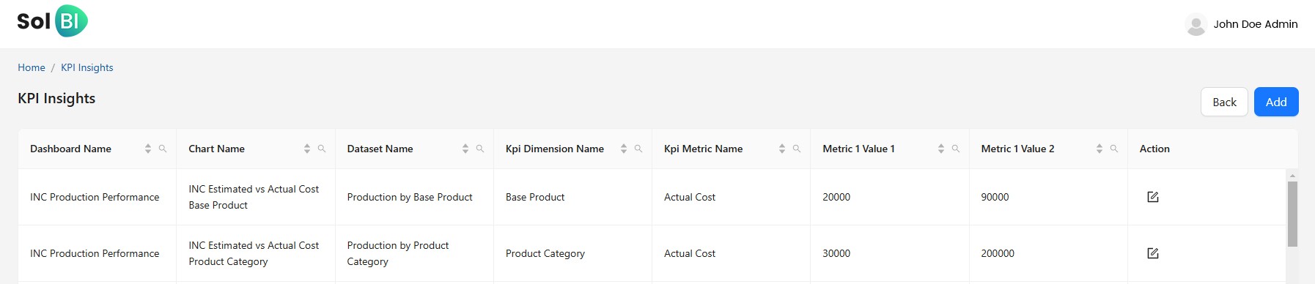Search the Dataset Name column
The width and height of the screenshot is (1315, 284).
pyautogui.click(x=480, y=149)
